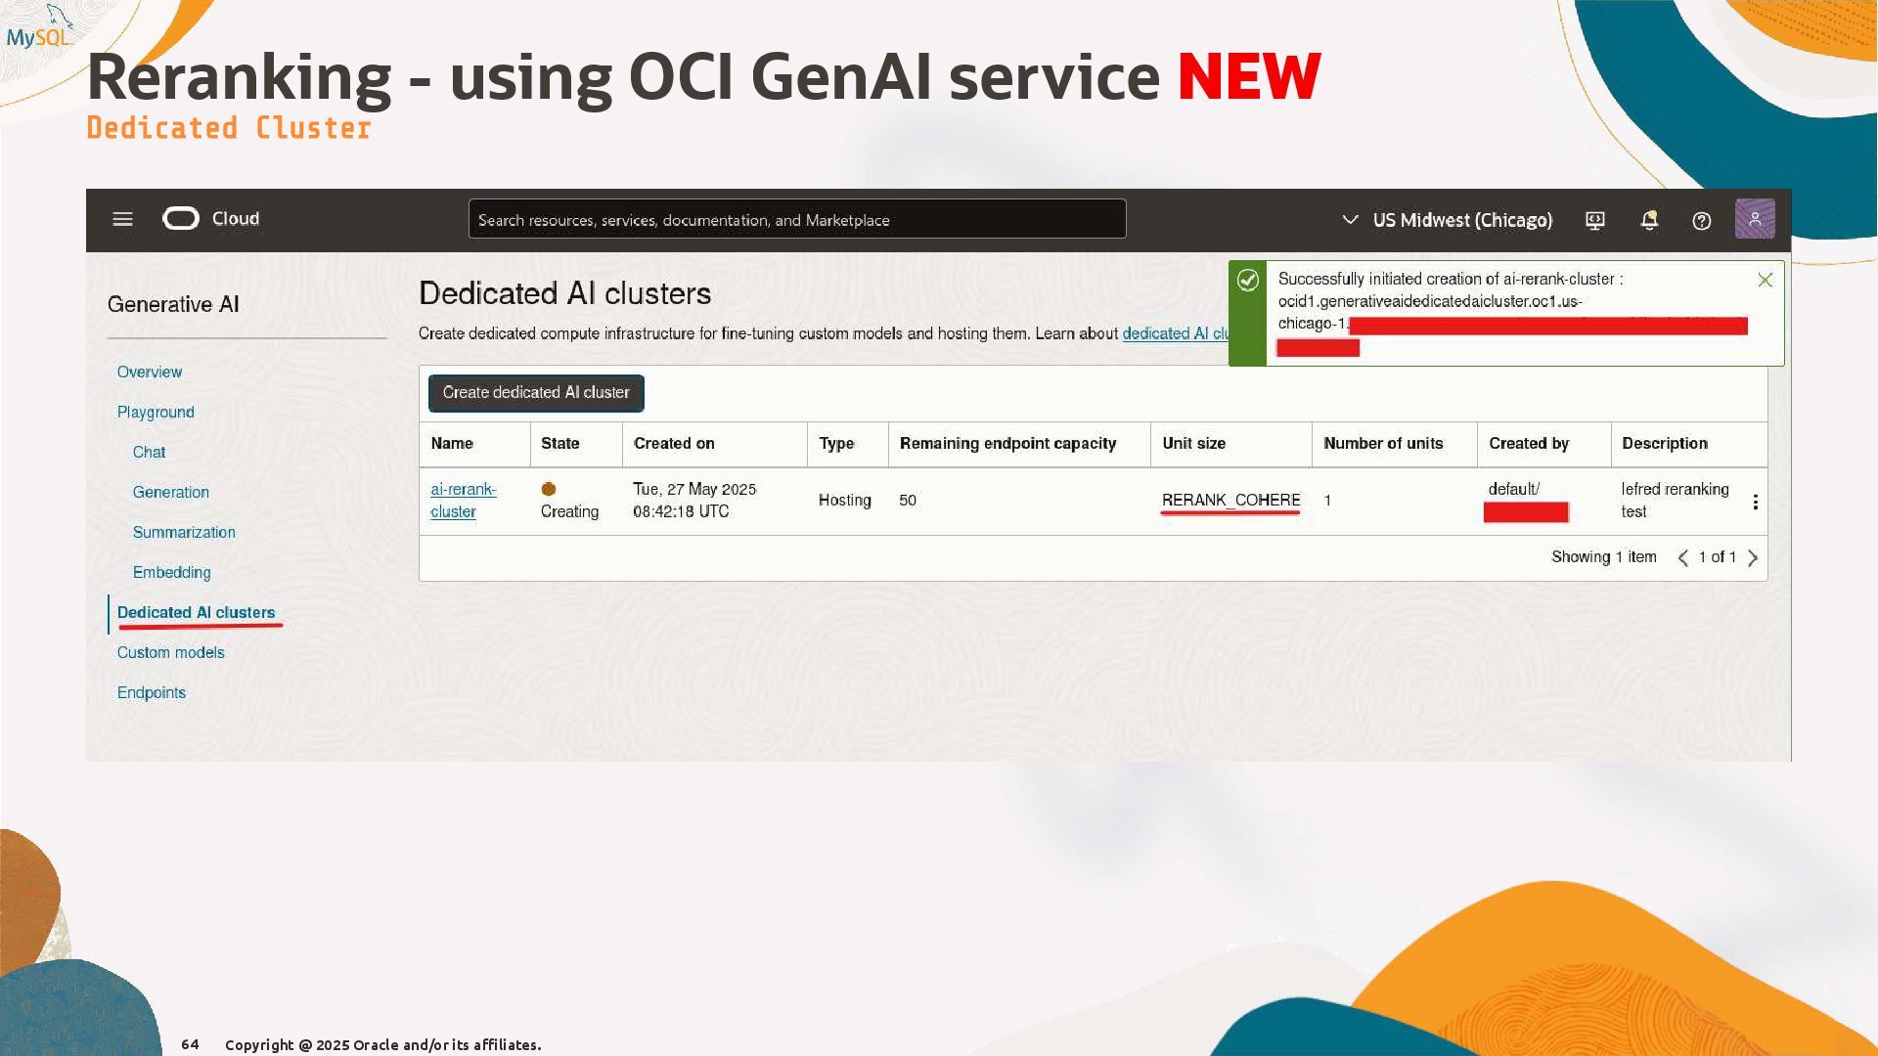Image resolution: width=1878 pixels, height=1056 pixels.
Task: Go to next page of results
Action: point(1753,558)
